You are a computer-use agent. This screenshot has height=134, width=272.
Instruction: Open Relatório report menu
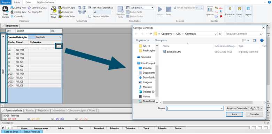click(230, 12)
